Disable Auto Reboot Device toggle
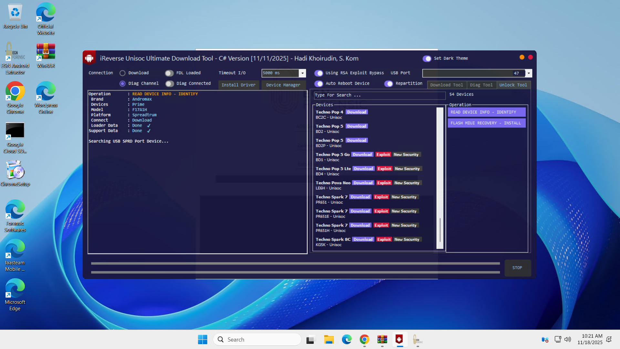This screenshot has height=349, width=620. click(319, 84)
